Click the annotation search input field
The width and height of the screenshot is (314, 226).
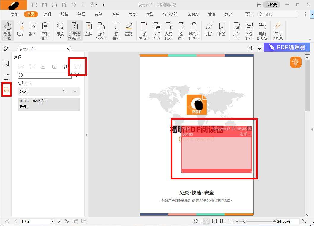pyautogui.click(x=45, y=75)
